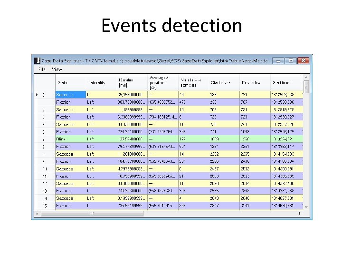Open the View menu
This screenshot has height=257, width=342.
(x=57, y=69)
